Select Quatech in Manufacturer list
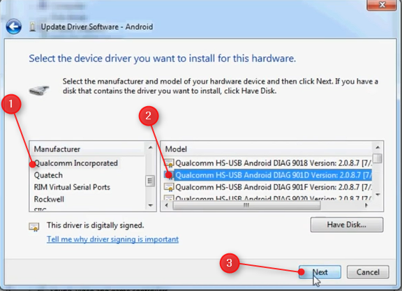This screenshot has width=402, height=291. pos(48,175)
